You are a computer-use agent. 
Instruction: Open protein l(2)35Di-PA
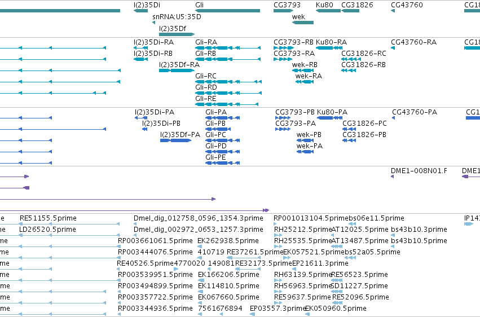click(141, 118)
